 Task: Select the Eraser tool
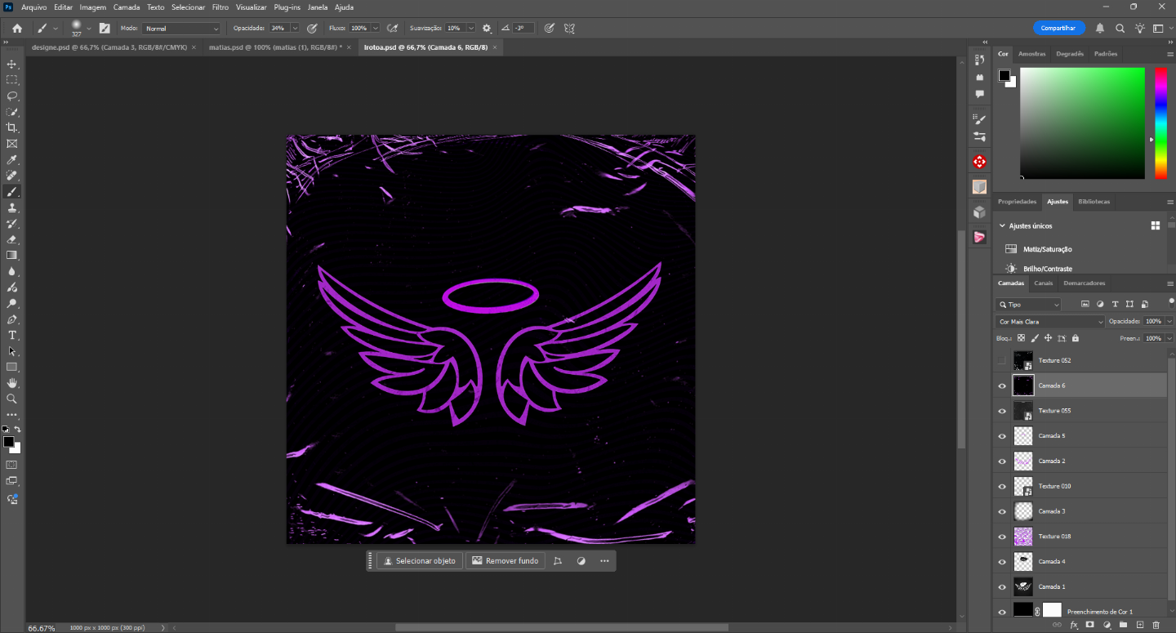point(12,239)
